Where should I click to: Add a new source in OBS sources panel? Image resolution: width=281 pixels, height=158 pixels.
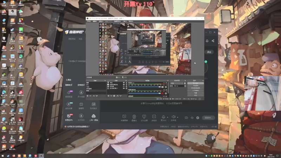tap(108, 96)
